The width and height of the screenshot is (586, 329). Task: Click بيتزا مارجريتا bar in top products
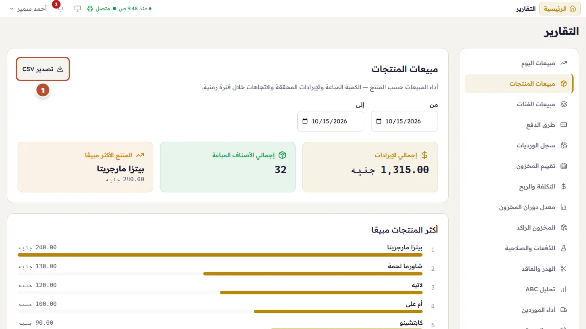[220, 255]
